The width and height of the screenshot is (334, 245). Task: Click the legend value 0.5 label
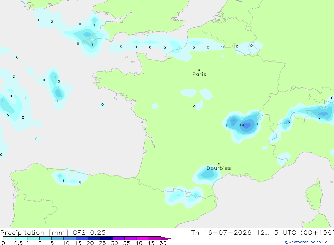pos(18,243)
